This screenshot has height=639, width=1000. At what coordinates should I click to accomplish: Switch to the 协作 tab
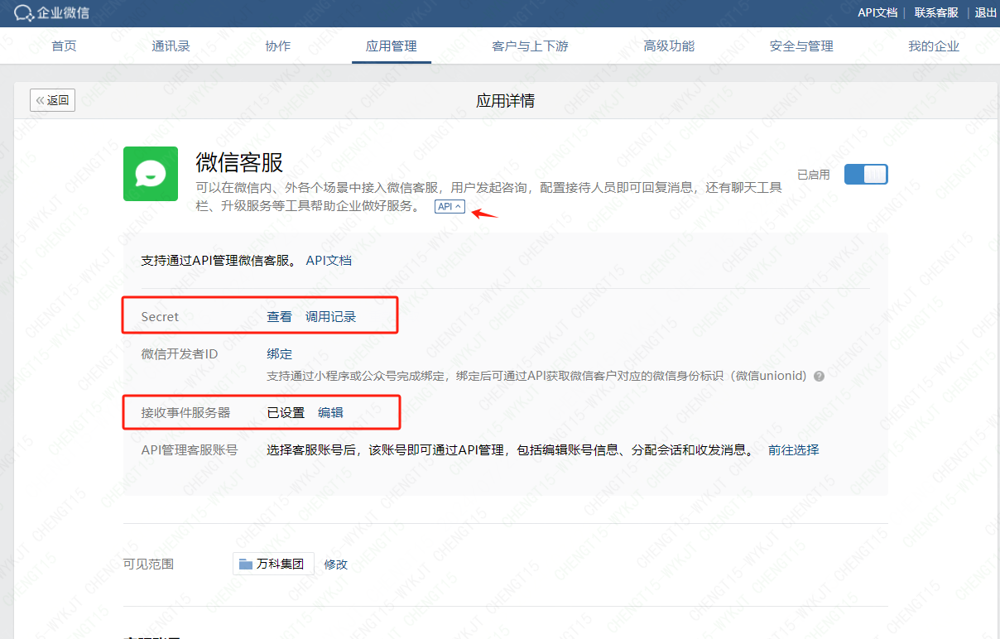click(278, 46)
